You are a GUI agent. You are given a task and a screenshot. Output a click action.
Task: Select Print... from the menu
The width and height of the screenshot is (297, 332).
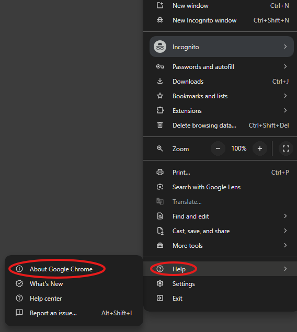coord(220,173)
